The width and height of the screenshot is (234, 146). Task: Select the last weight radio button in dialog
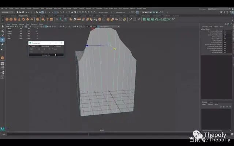point(52,49)
